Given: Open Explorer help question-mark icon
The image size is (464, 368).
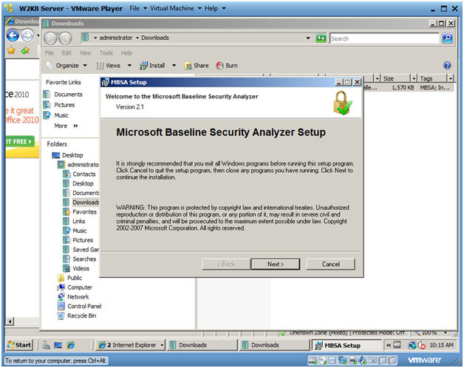Looking at the screenshot, I should tap(447, 66).
